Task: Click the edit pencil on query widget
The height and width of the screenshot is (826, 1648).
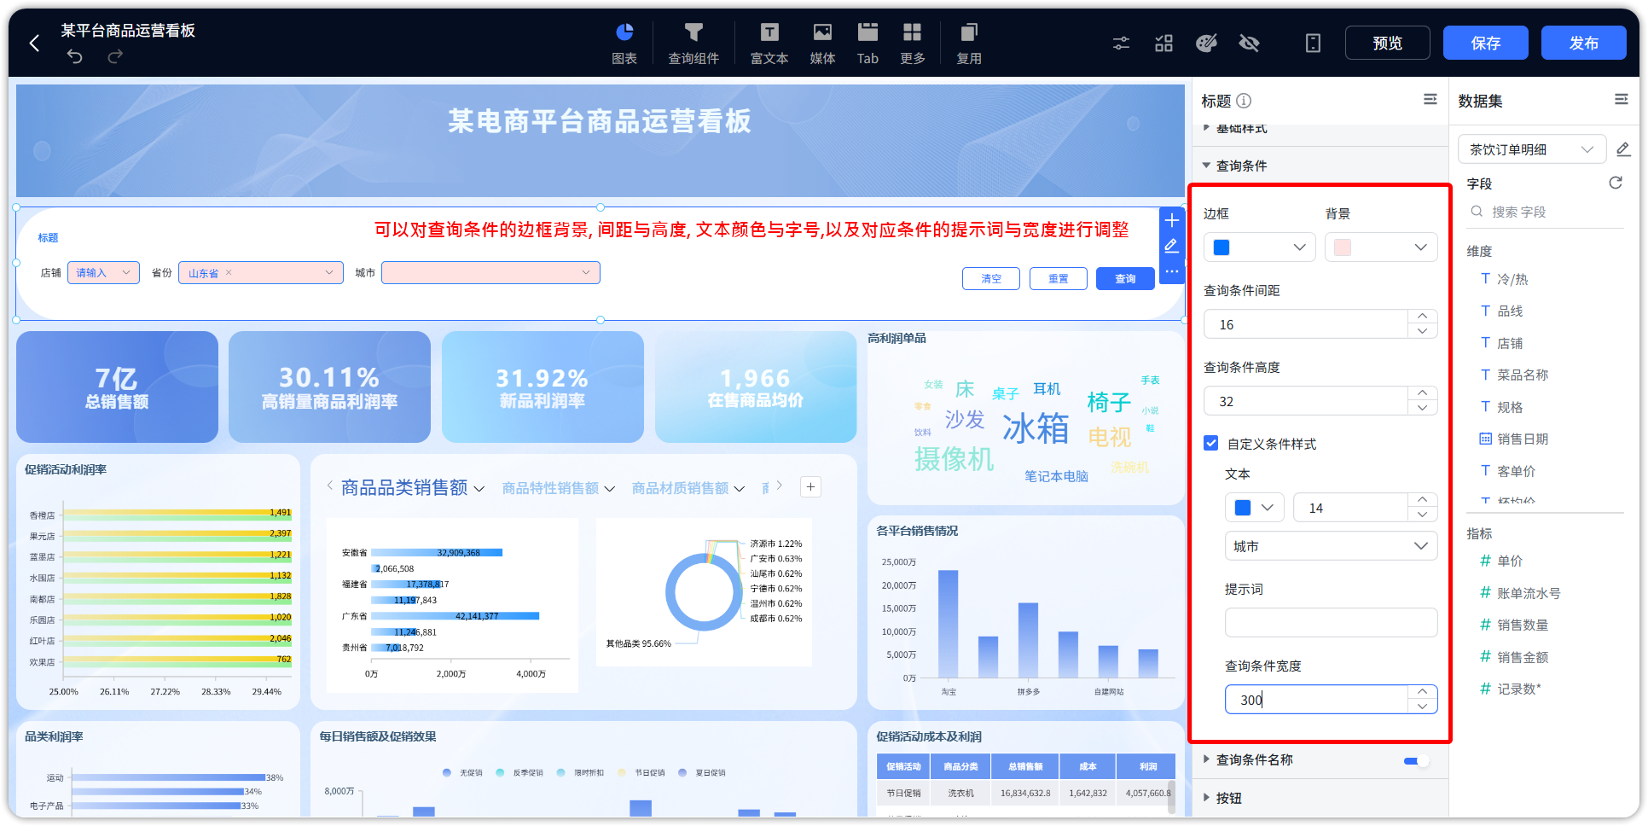Action: pyautogui.click(x=1172, y=246)
